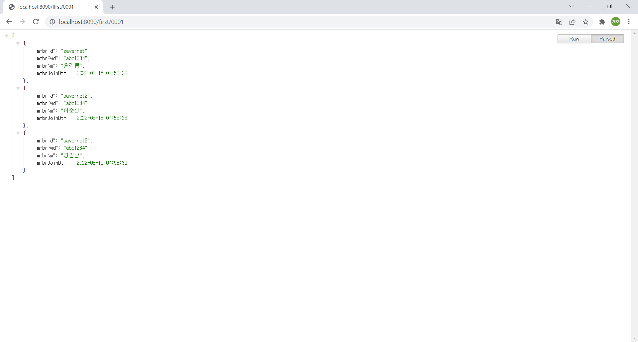The width and height of the screenshot is (638, 342).
Task: Collapse the root JSON array
Action: click(7, 36)
